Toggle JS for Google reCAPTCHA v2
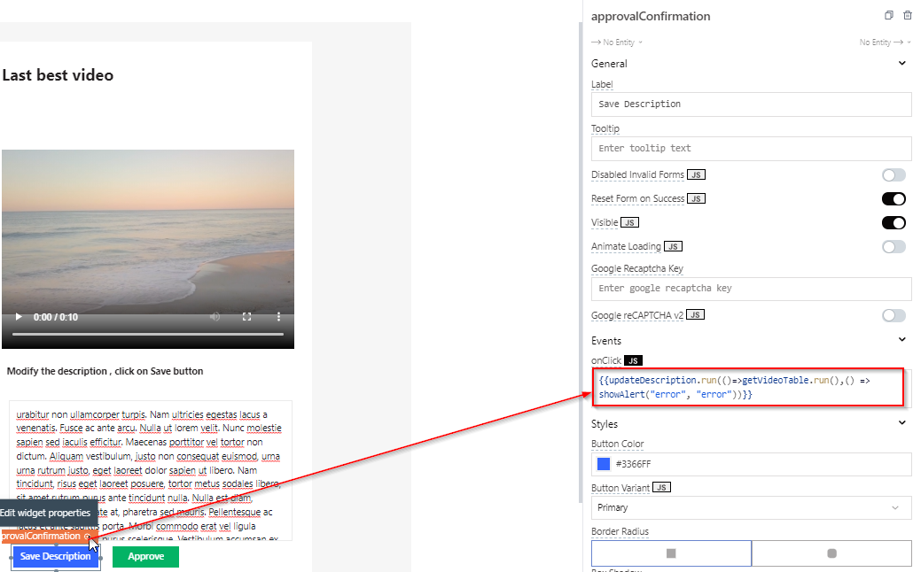Viewport: 913px width, 572px height. click(695, 315)
